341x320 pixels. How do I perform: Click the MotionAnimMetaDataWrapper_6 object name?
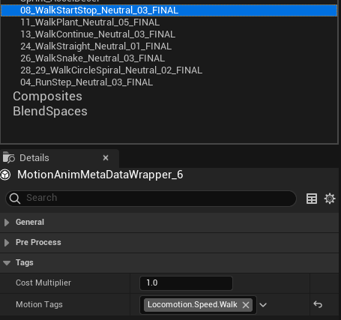point(100,175)
